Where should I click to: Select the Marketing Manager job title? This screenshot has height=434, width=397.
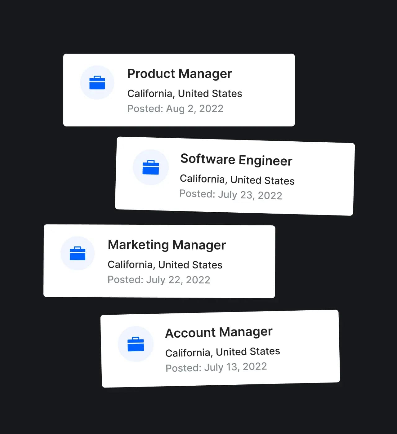[167, 245]
